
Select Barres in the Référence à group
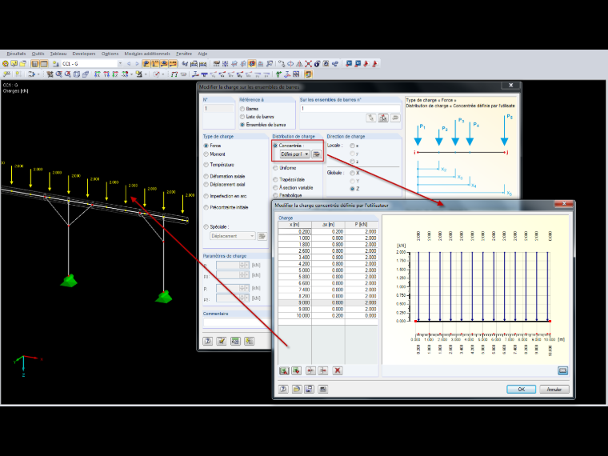[242, 109]
